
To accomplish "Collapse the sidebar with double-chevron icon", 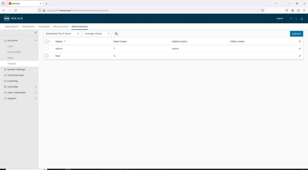I will click(x=36, y=33).
